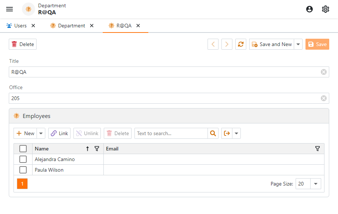The height and width of the screenshot is (214, 338).
Task: Close the R@QA tab
Action: click(138, 26)
